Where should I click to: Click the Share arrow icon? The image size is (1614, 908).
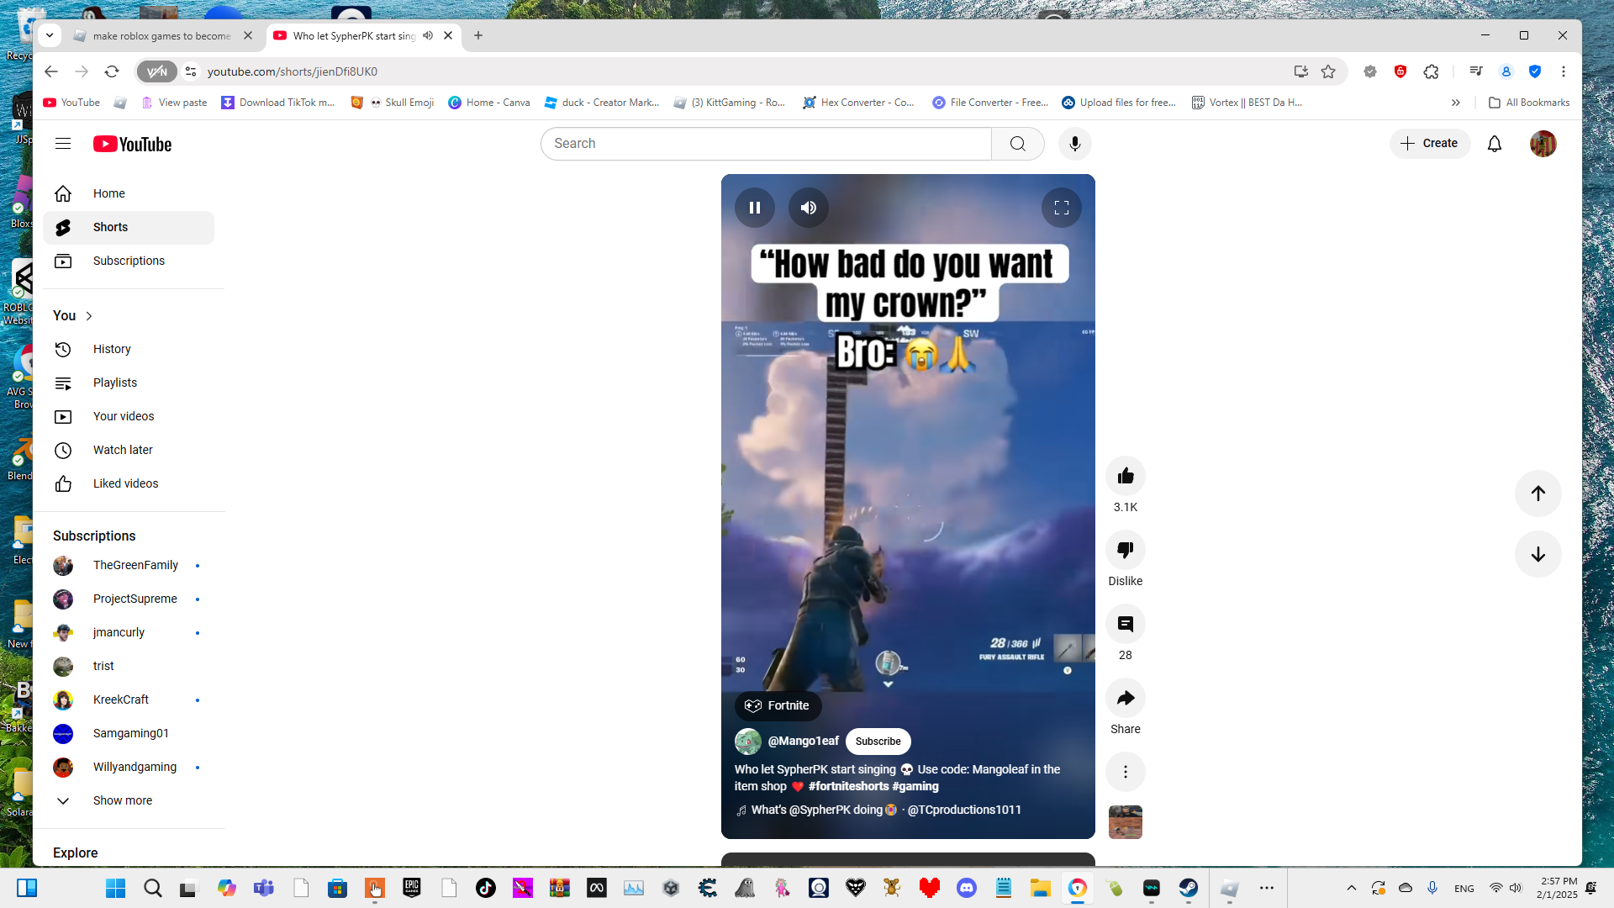click(x=1125, y=699)
